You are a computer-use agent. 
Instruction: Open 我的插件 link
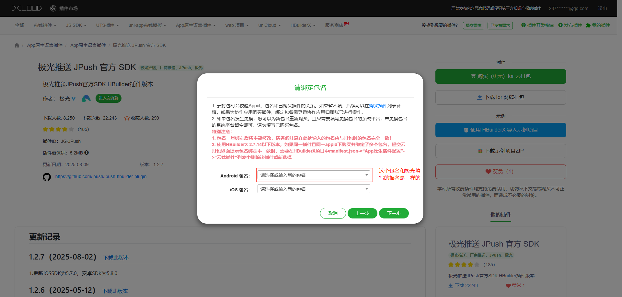click(x=598, y=25)
